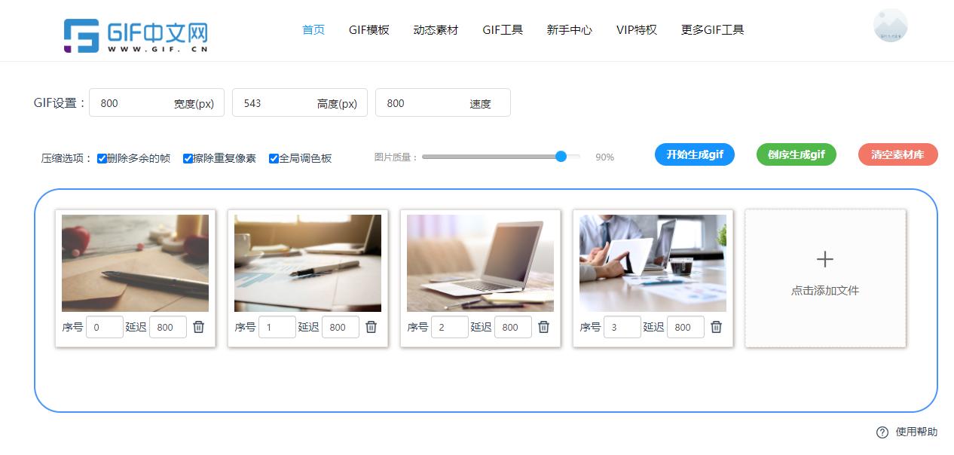
Task: Uncheck 删除多余的帧 option
Action: click(102, 158)
